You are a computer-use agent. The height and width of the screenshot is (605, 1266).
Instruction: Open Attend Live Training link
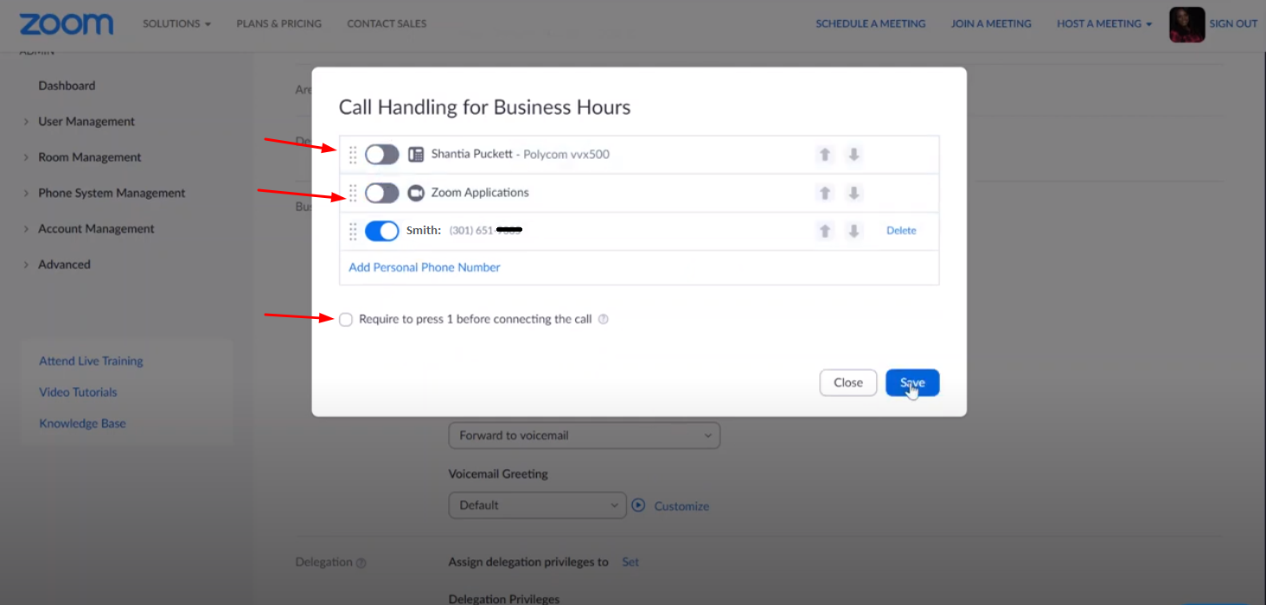(91, 361)
